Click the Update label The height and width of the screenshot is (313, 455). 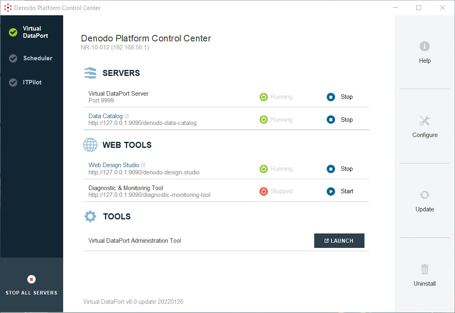coord(424,209)
